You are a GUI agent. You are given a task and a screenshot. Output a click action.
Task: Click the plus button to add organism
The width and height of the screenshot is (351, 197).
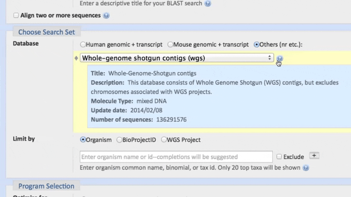pyautogui.click(x=314, y=156)
